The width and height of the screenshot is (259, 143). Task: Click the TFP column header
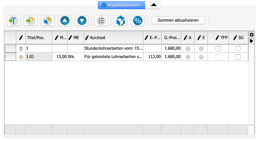(218, 38)
